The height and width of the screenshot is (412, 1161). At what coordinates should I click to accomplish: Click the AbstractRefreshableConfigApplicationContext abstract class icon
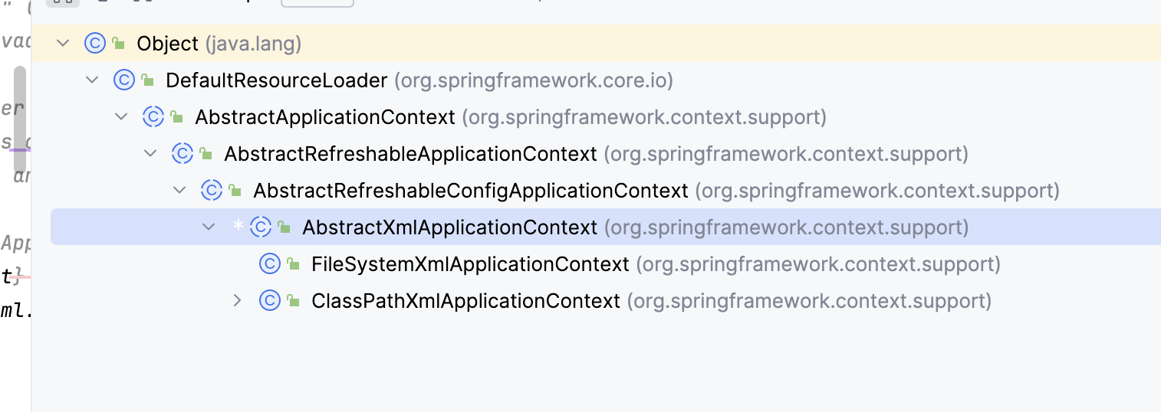pyautogui.click(x=211, y=191)
